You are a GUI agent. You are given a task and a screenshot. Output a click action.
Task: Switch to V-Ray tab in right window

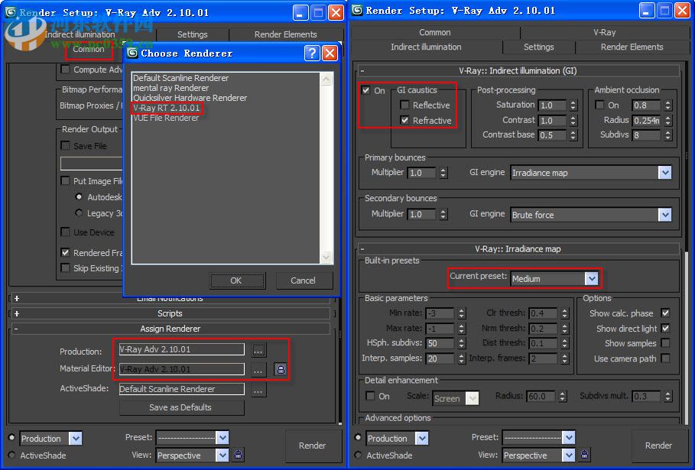pos(605,32)
